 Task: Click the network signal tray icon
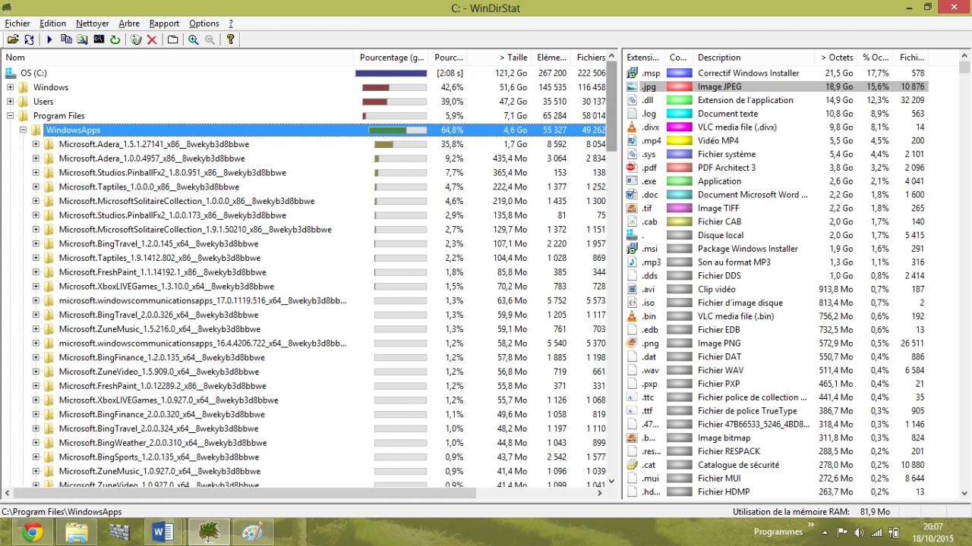(877, 532)
